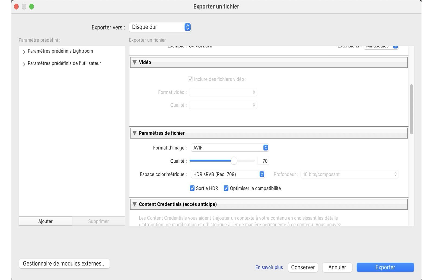Collapse the Paramètres de fichier section
Screen dimensions: 434x280
(x=135, y=133)
